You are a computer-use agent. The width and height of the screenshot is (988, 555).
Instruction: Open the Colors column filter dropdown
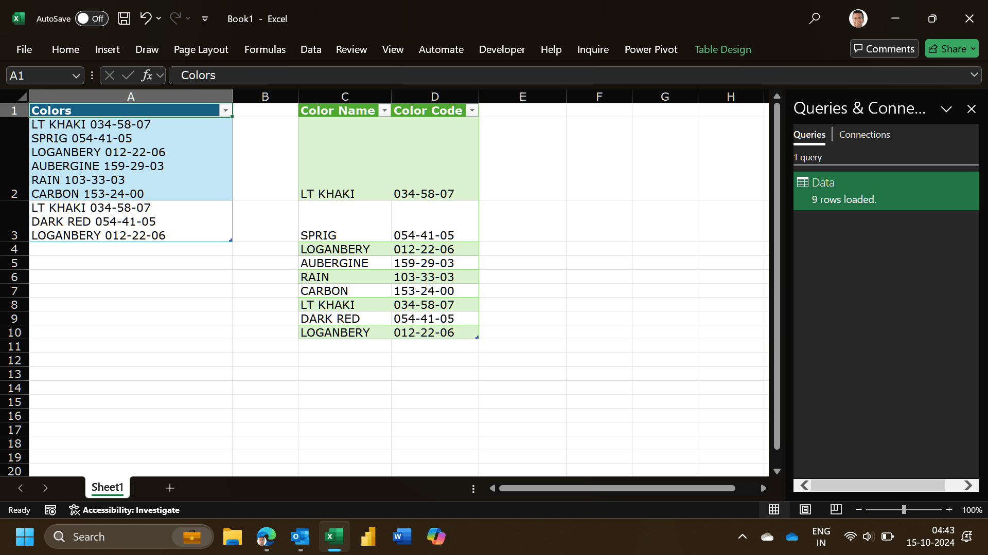pos(225,110)
